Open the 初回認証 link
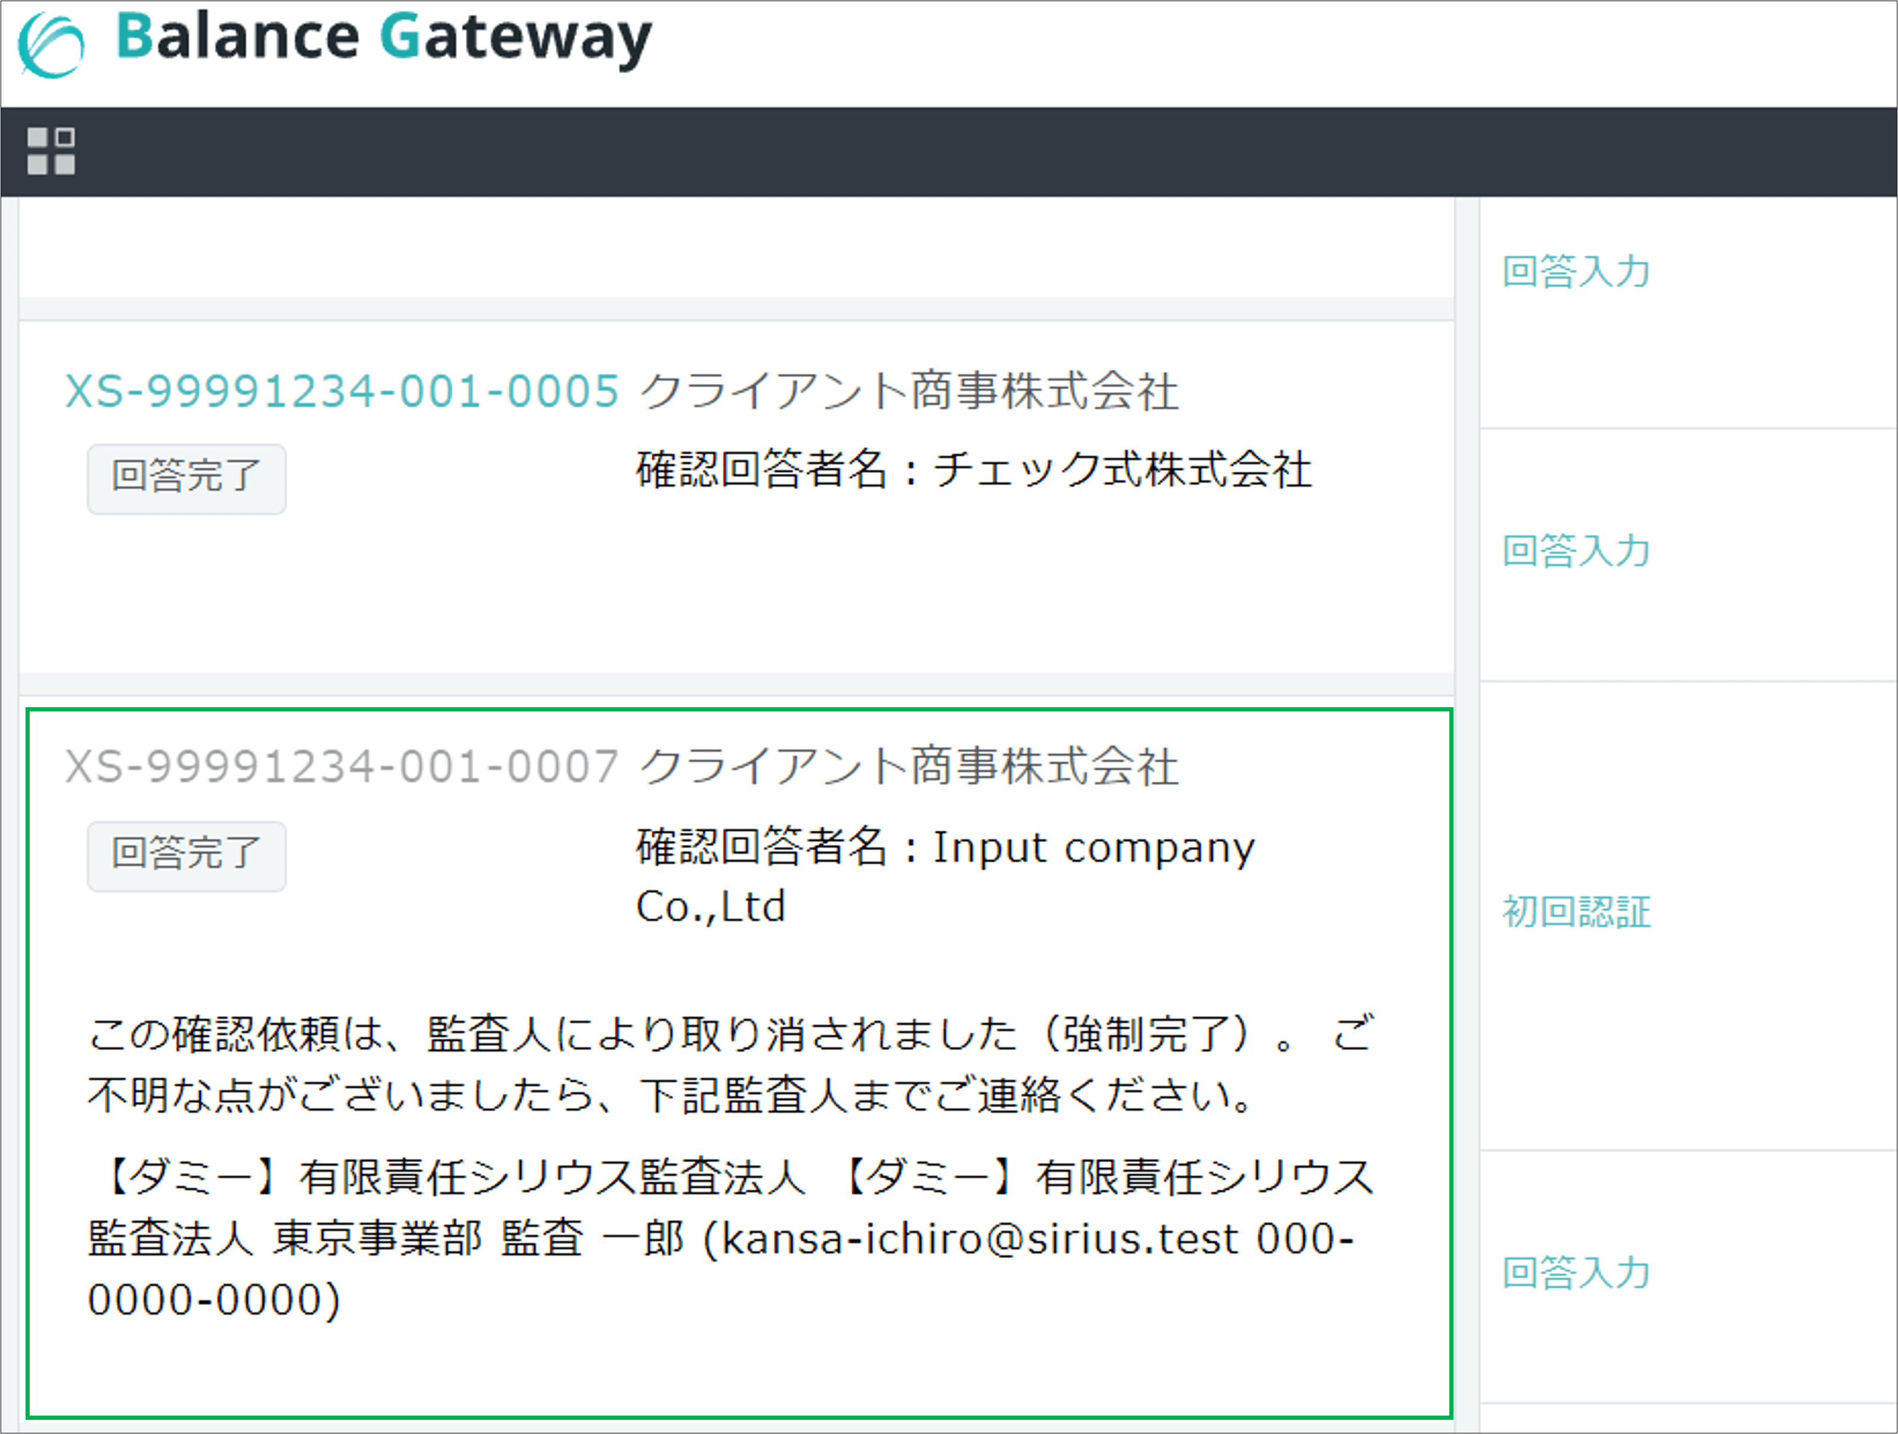The image size is (1898, 1434). click(1576, 911)
